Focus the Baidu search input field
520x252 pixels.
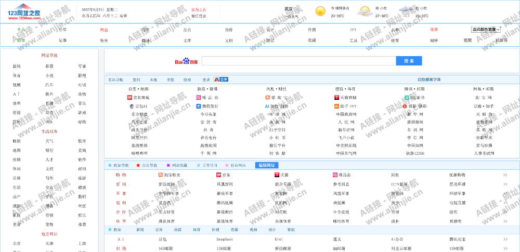click(x=299, y=61)
